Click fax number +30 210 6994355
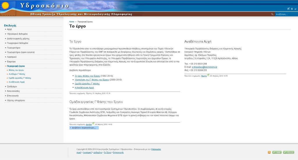 tap(198, 70)
